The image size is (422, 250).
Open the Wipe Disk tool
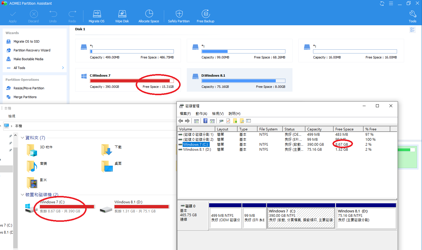pyautogui.click(x=122, y=17)
